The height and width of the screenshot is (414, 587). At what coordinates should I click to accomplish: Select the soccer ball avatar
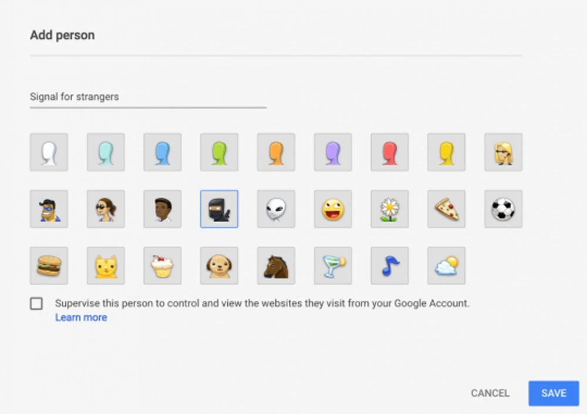pos(503,209)
